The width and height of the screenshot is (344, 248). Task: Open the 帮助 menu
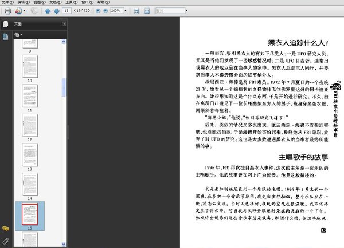click(101, 3)
